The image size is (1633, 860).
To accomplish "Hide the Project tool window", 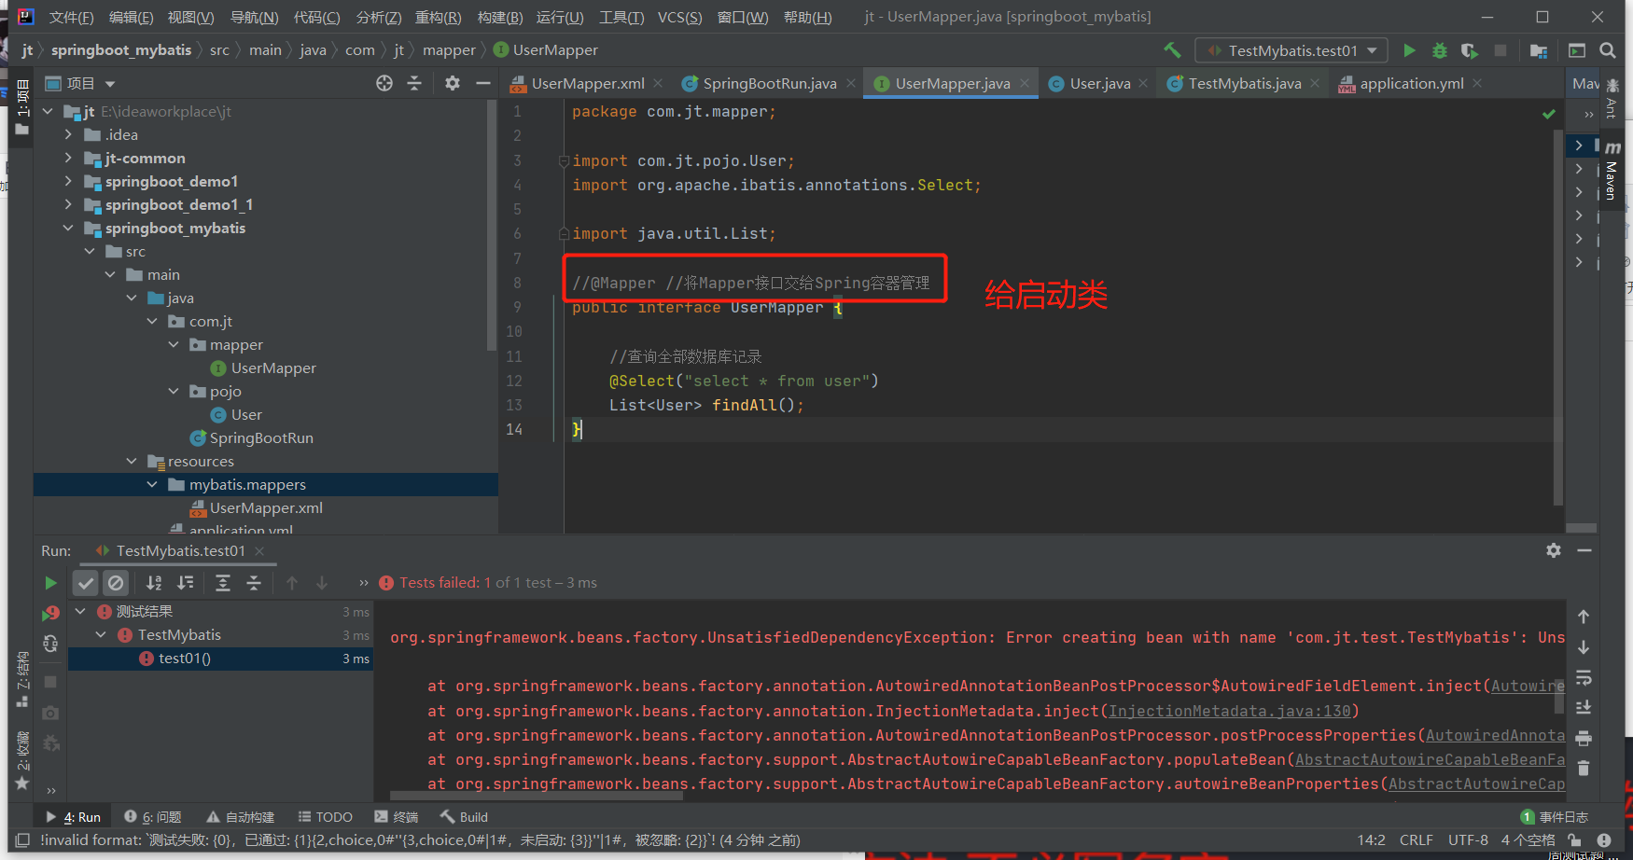I will pyautogui.click(x=482, y=83).
